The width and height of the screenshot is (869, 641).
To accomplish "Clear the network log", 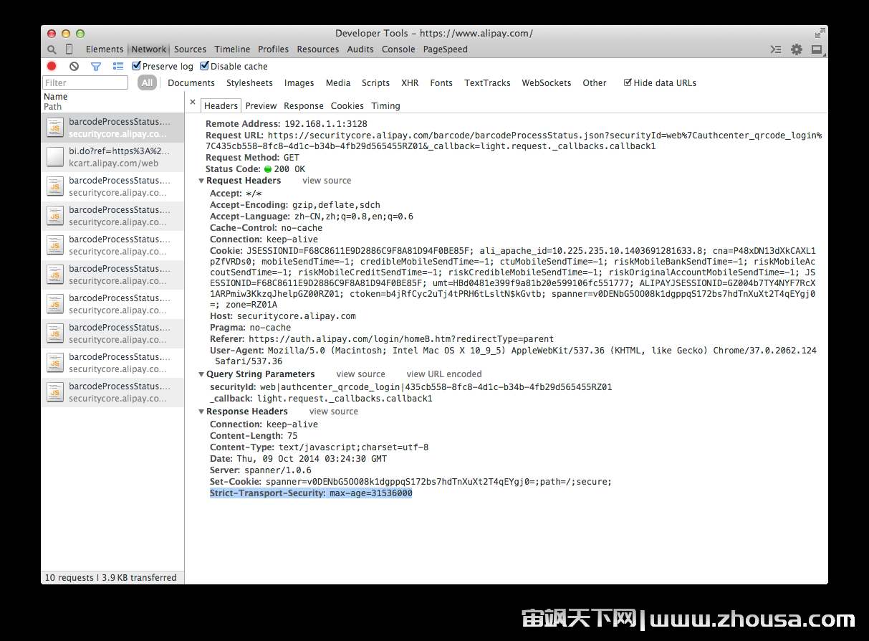I will [74, 66].
